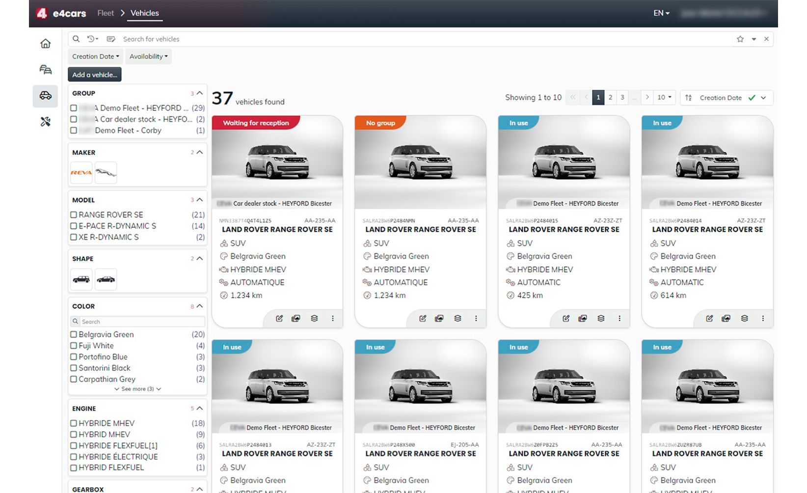Check the HYBRIDE ÉLECTRIQUE engine filter
The height and width of the screenshot is (493, 807).
74,457
